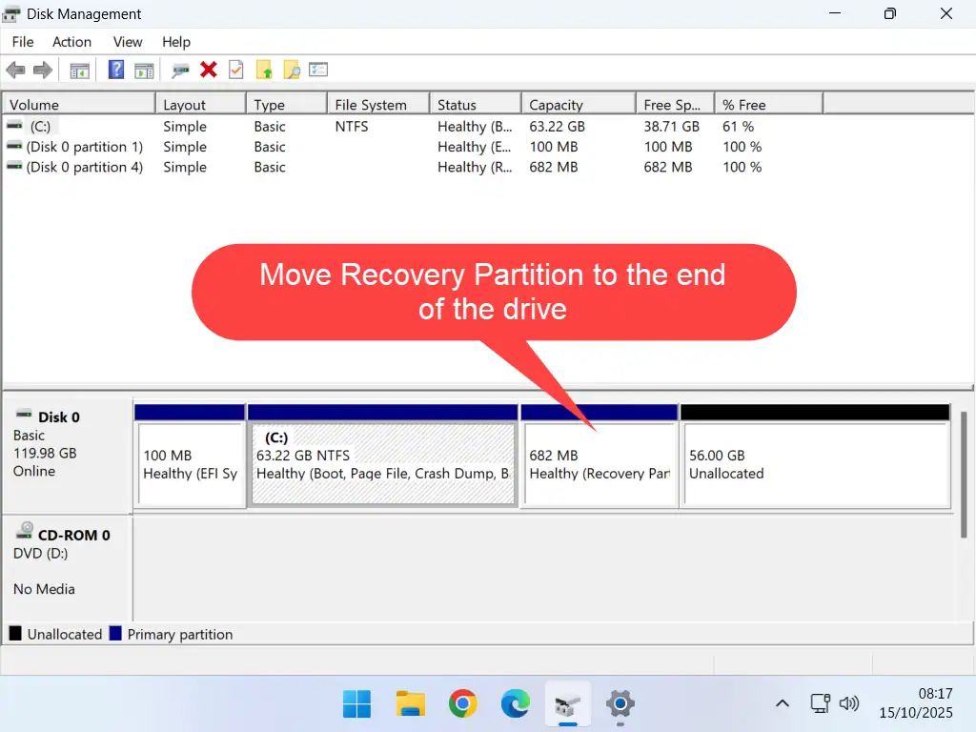Open the View menu
This screenshot has width=976, height=732.
tap(128, 42)
